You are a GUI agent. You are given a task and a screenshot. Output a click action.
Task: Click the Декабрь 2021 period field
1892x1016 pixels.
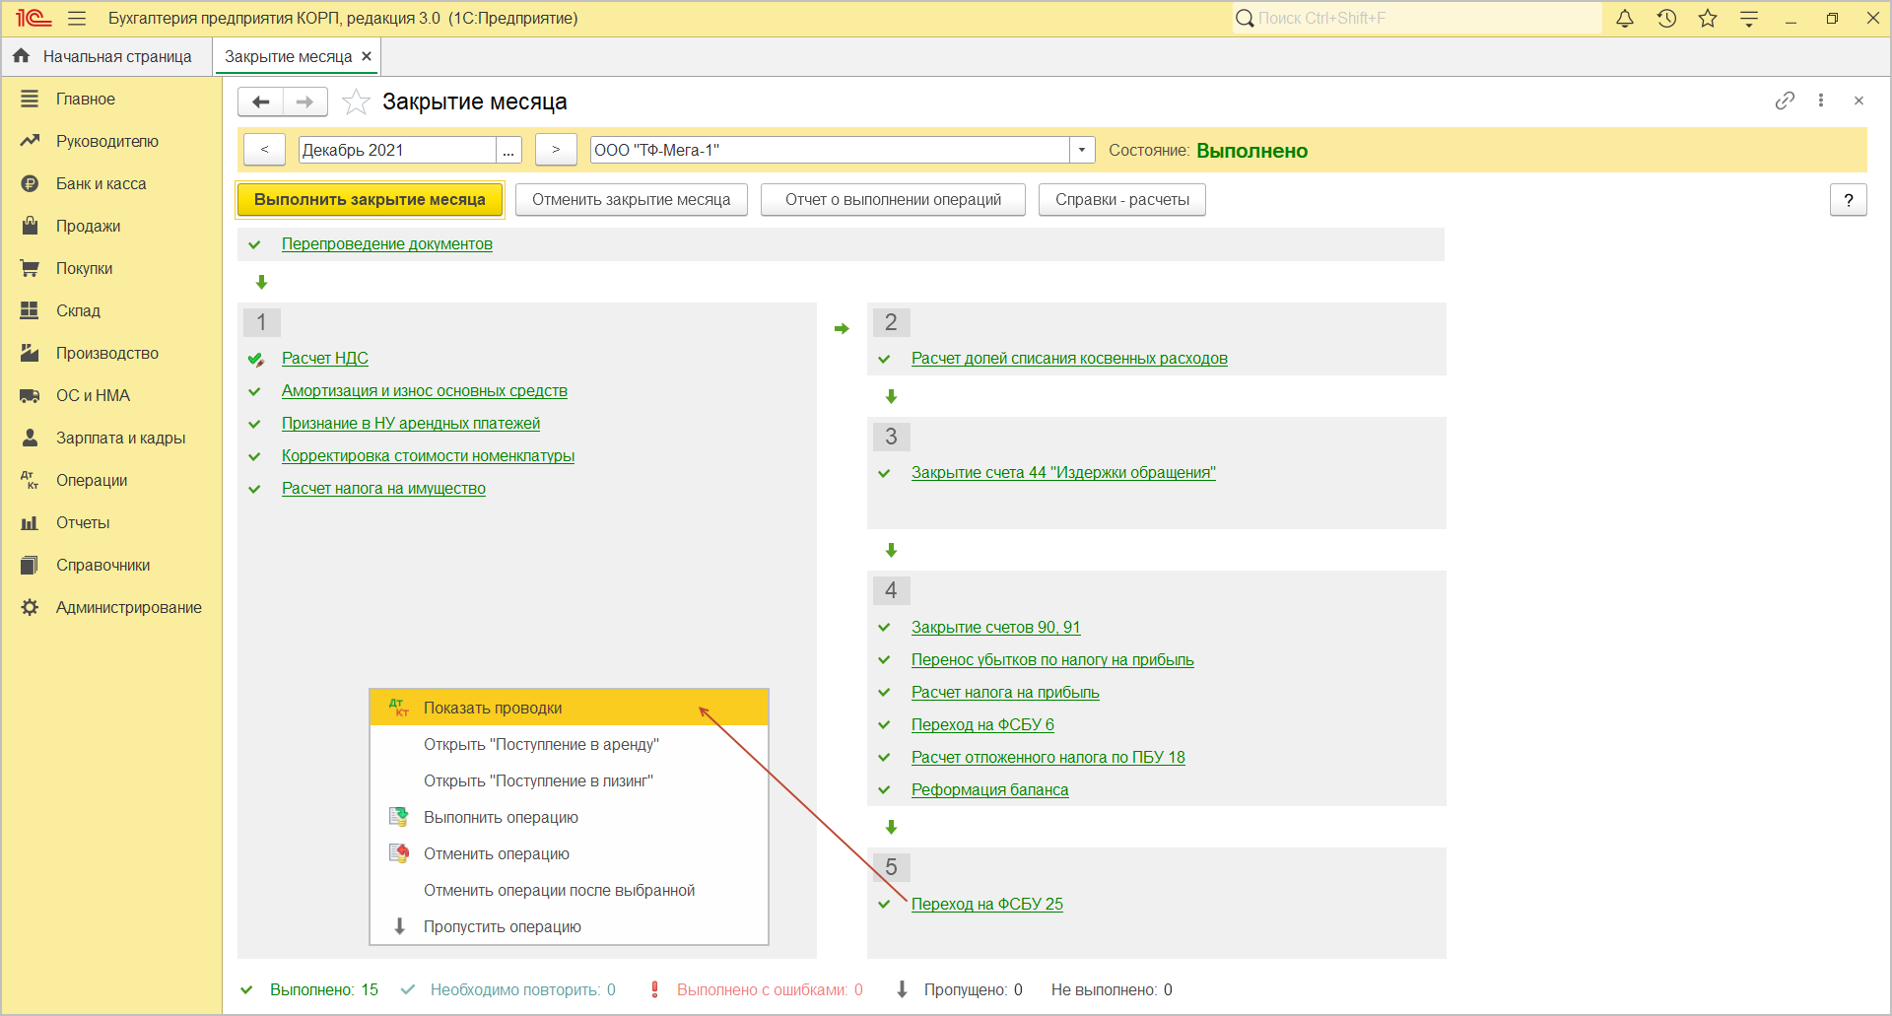pos(397,150)
